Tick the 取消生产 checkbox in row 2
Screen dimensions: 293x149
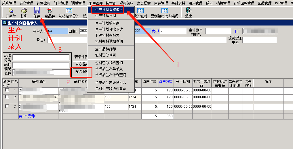7,97
